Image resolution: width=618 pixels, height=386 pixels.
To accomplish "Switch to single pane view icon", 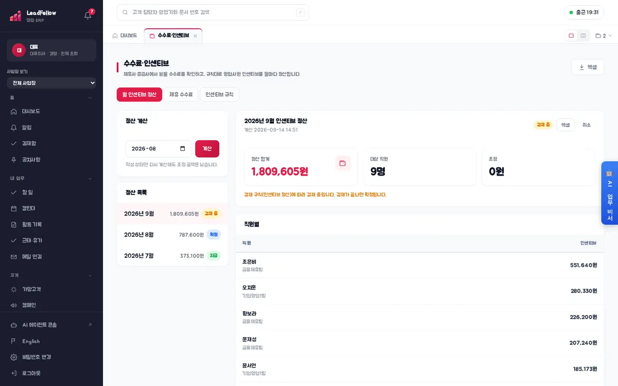I will 571,36.
